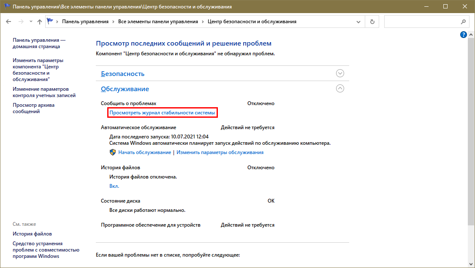475x268 pixels.
Task: Click the Up one level arrow
Action: [x=40, y=22]
